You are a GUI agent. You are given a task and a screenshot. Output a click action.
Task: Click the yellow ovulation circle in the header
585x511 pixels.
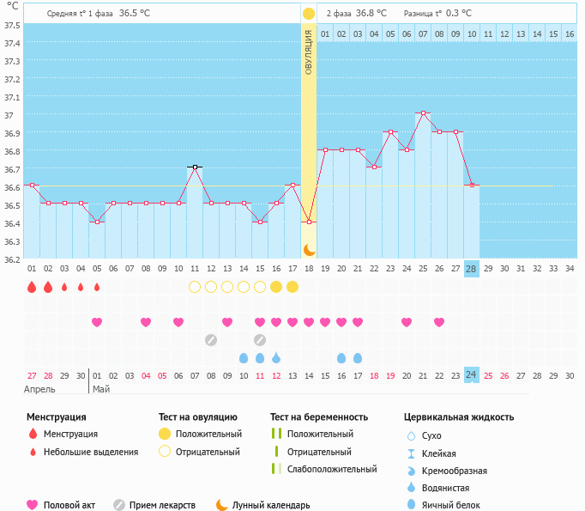click(x=309, y=14)
